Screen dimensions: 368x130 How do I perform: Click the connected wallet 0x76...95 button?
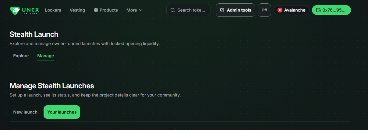331,10
